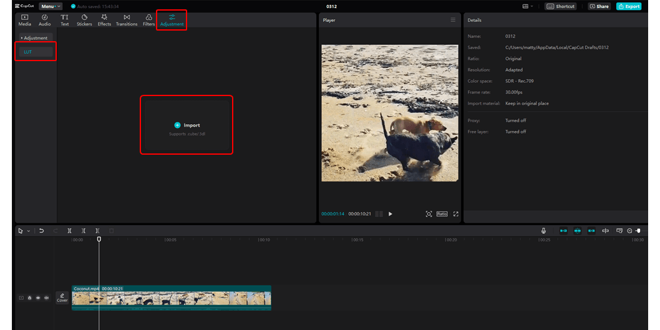Click Keep in original place value

(527, 103)
